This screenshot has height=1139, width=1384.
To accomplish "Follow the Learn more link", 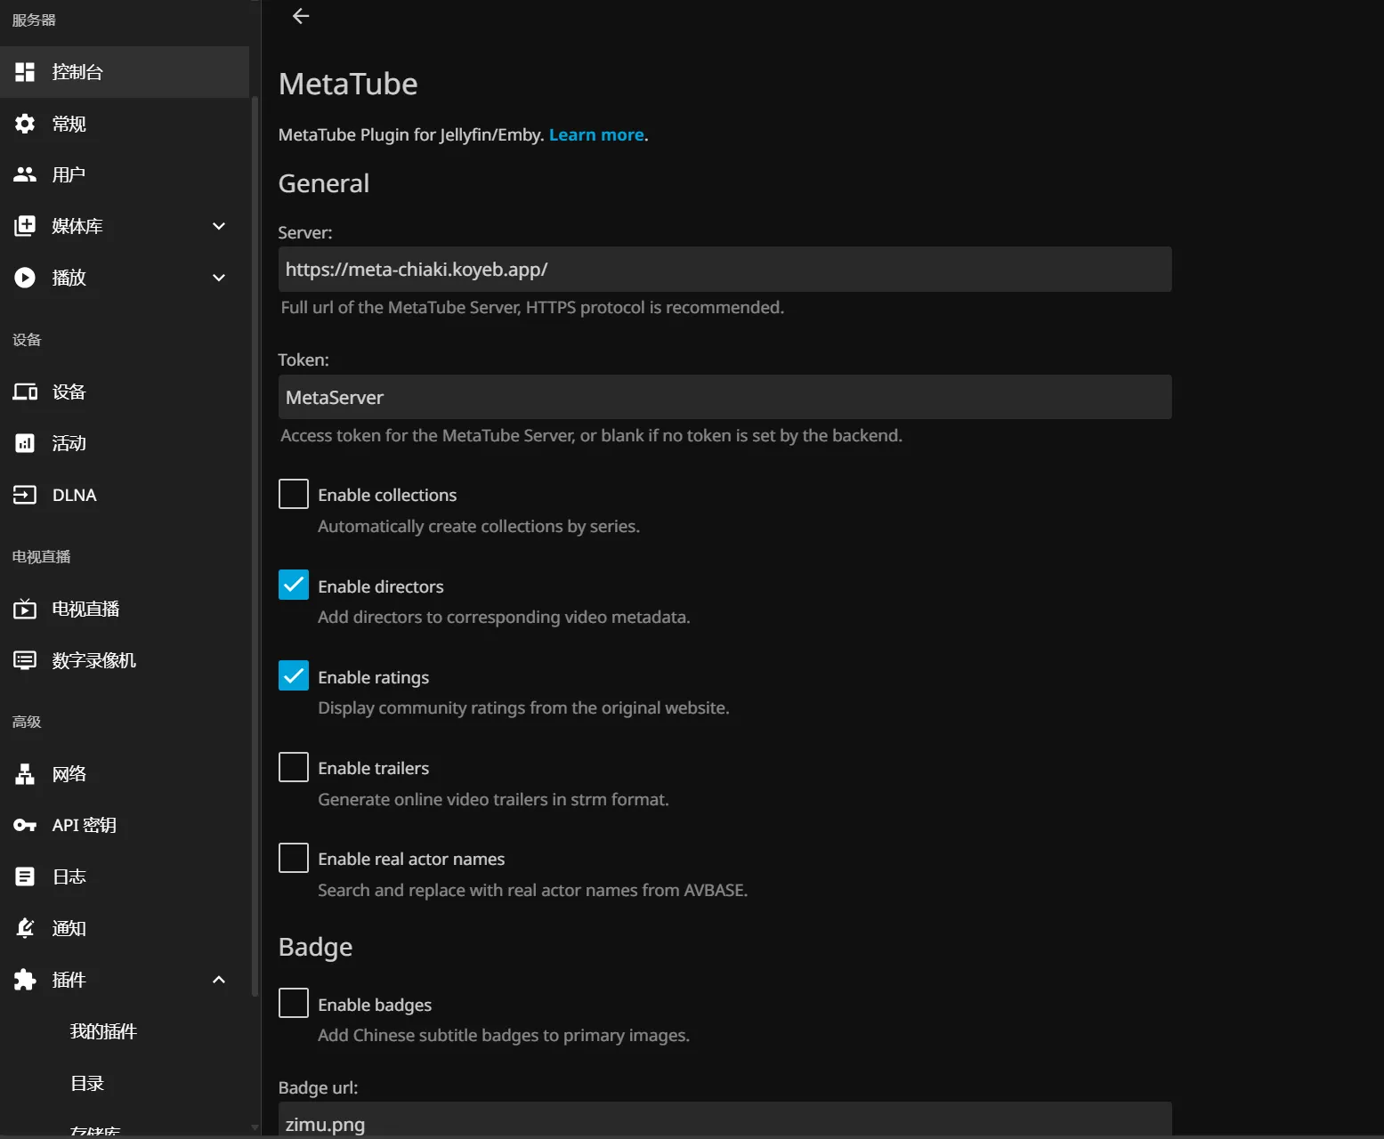I will pyautogui.click(x=596, y=134).
